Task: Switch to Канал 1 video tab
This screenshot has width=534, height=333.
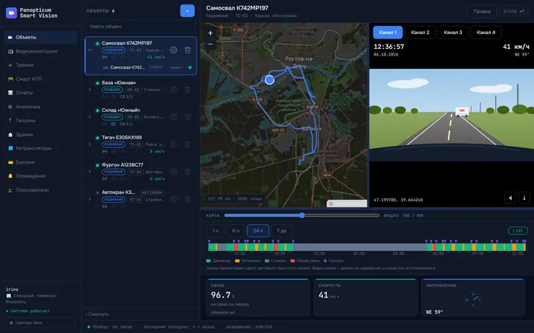Action: [388, 33]
